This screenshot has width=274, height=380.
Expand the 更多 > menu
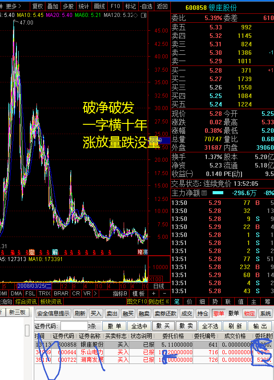[x=13, y=6]
